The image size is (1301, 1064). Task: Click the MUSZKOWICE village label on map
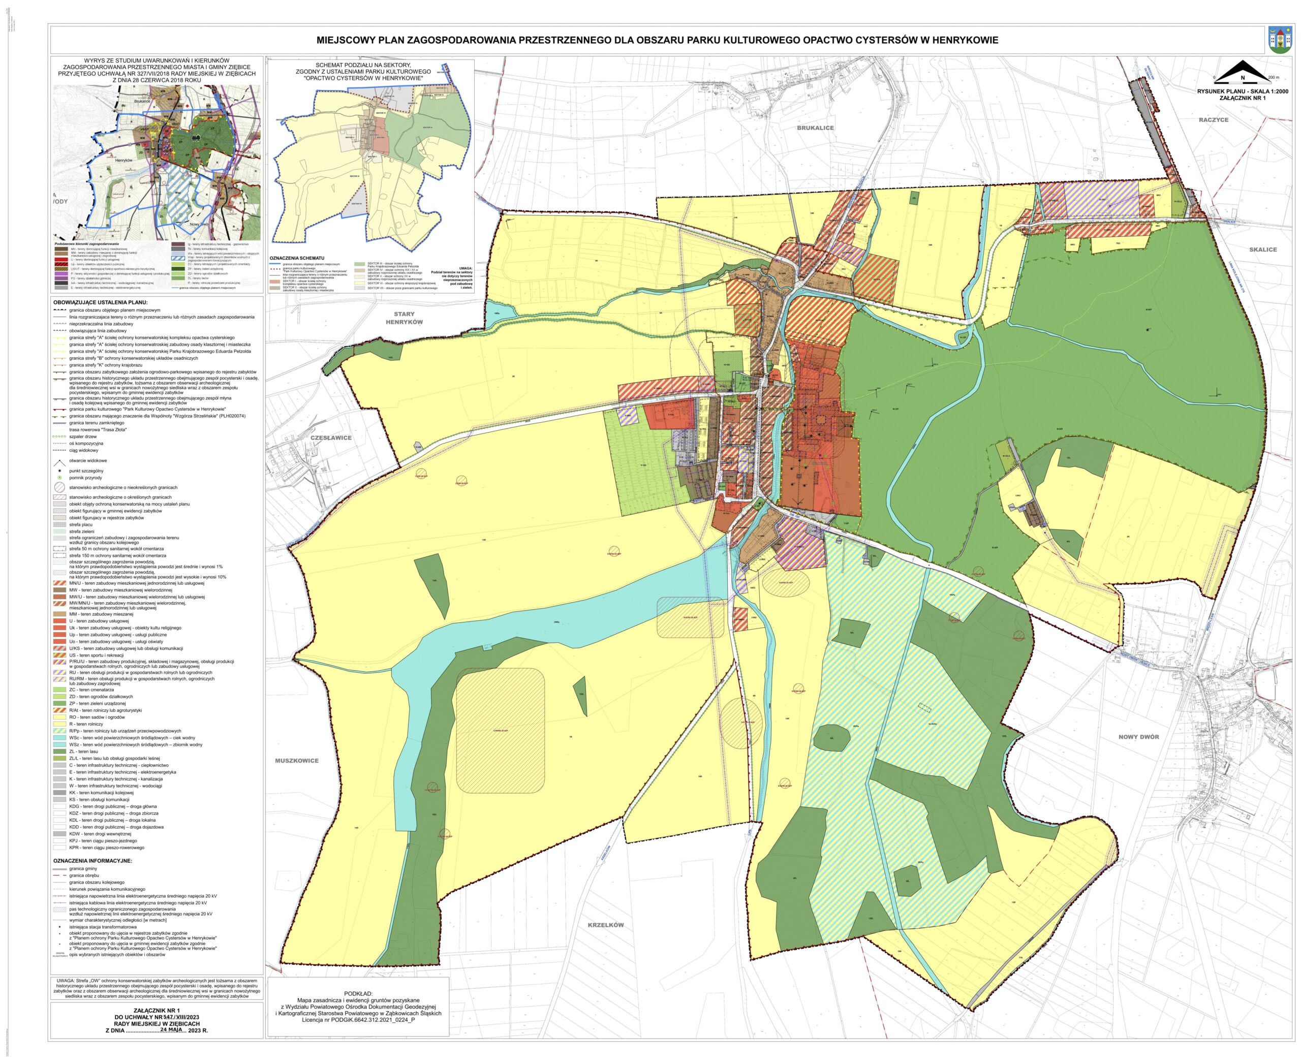(x=297, y=761)
